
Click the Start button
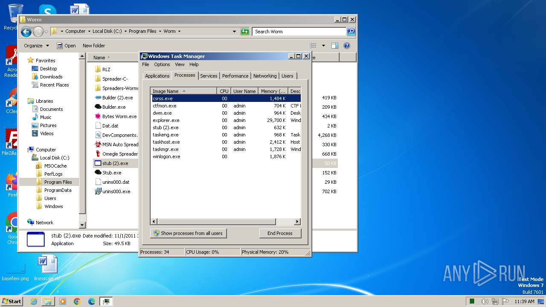point(12,301)
